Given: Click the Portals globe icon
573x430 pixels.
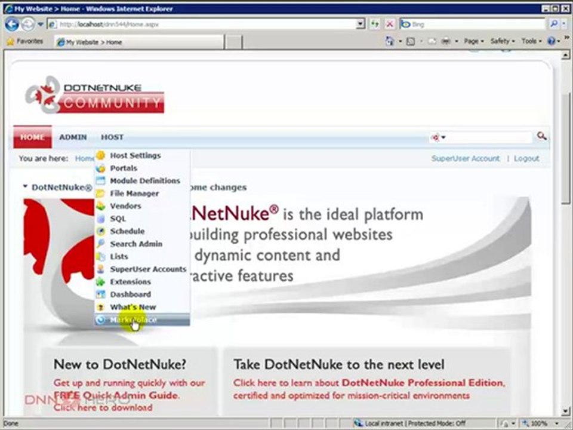Looking at the screenshot, I should 100,168.
